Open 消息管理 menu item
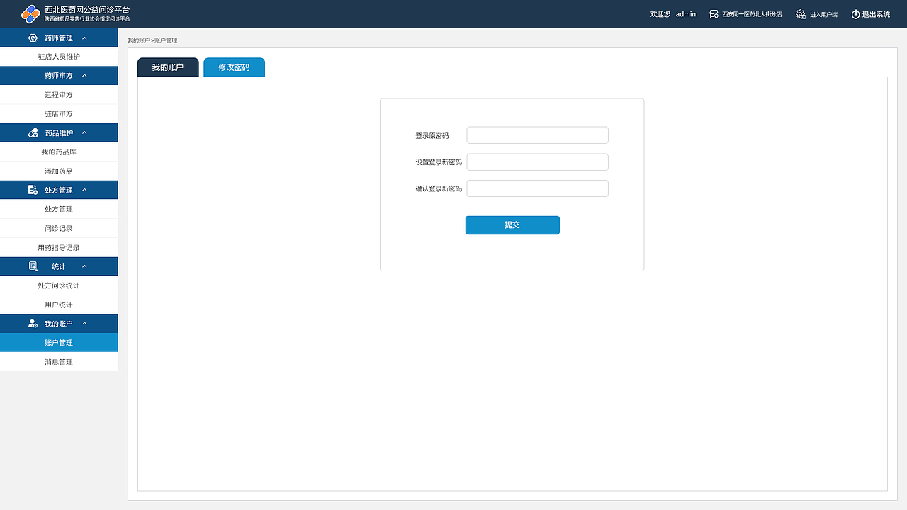Viewport: 907px width, 510px height. pyautogui.click(x=59, y=362)
